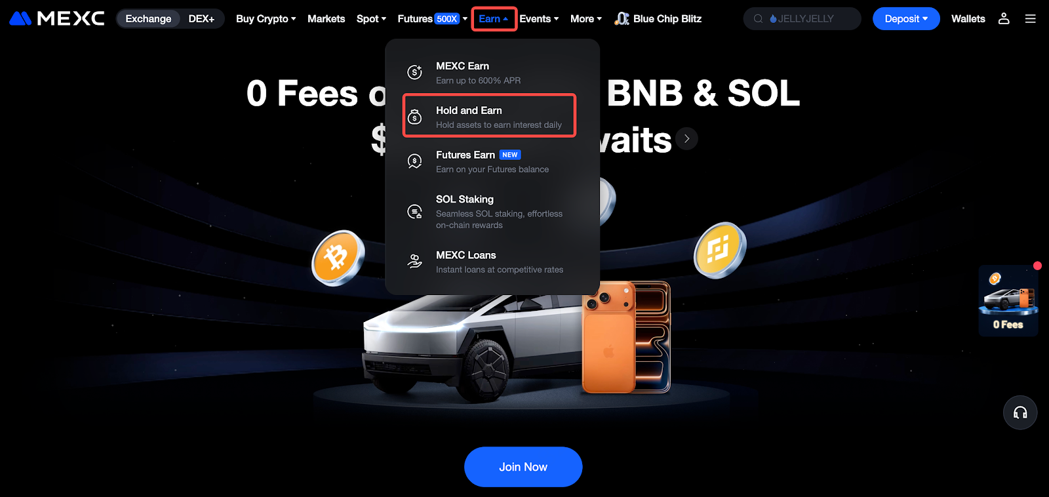Switch to the Exchange toggle option
1049x497 pixels.
(x=148, y=18)
